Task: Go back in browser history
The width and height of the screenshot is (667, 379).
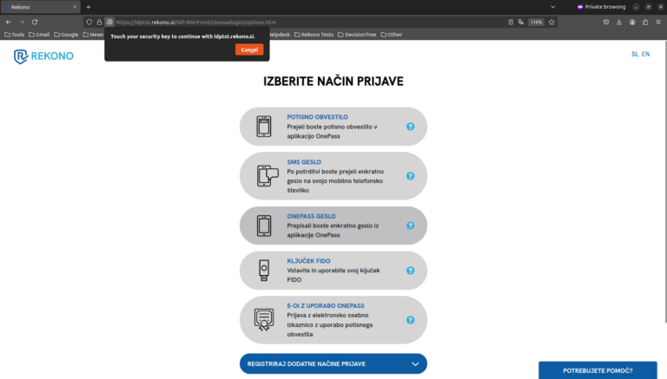Action: tap(9, 22)
